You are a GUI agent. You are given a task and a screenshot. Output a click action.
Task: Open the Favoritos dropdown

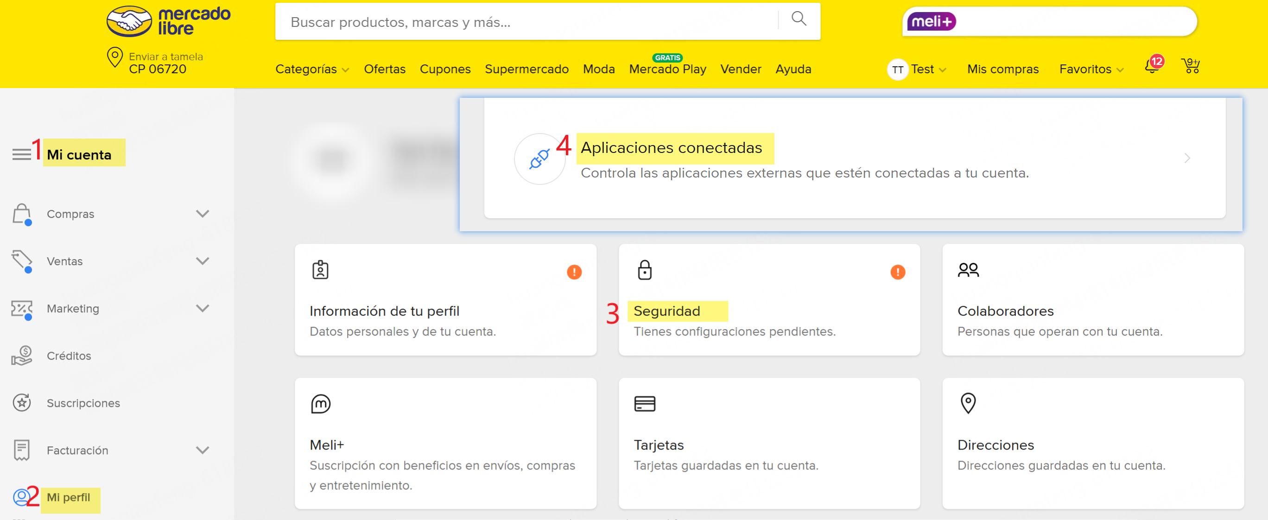point(1091,69)
